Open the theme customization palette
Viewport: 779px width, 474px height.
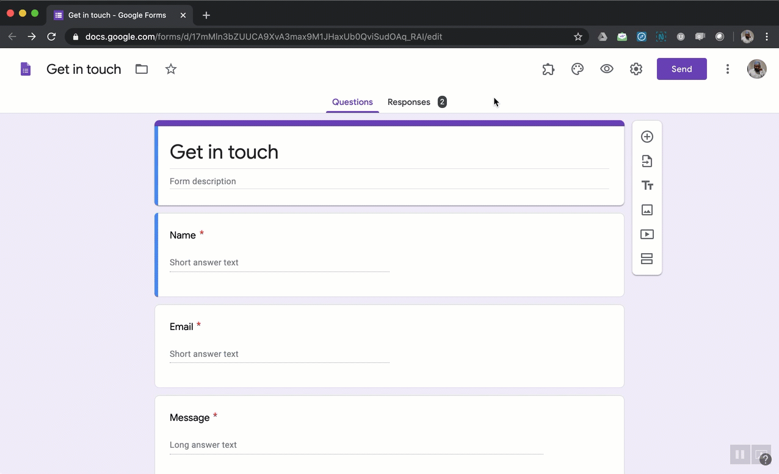[578, 69]
